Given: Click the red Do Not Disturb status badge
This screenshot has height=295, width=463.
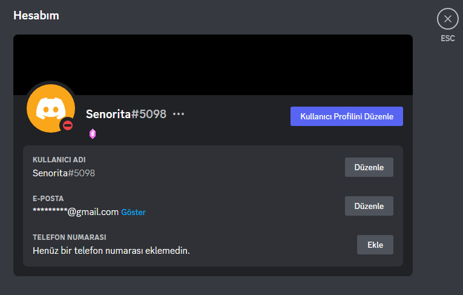Looking at the screenshot, I should click(x=68, y=125).
